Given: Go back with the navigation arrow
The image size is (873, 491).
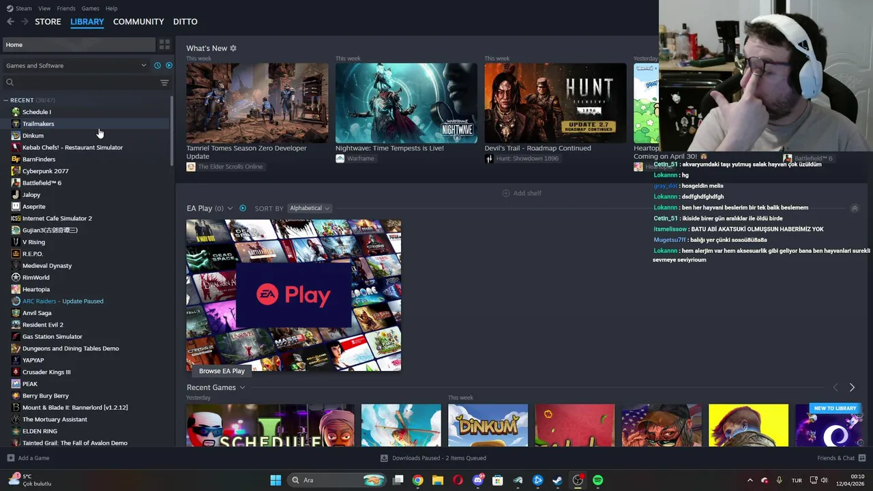Looking at the screenshot, I should click(x=10, y=22).
